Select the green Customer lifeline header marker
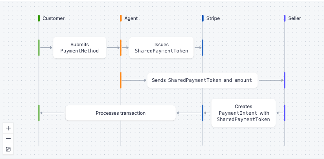 pos(39,18)
